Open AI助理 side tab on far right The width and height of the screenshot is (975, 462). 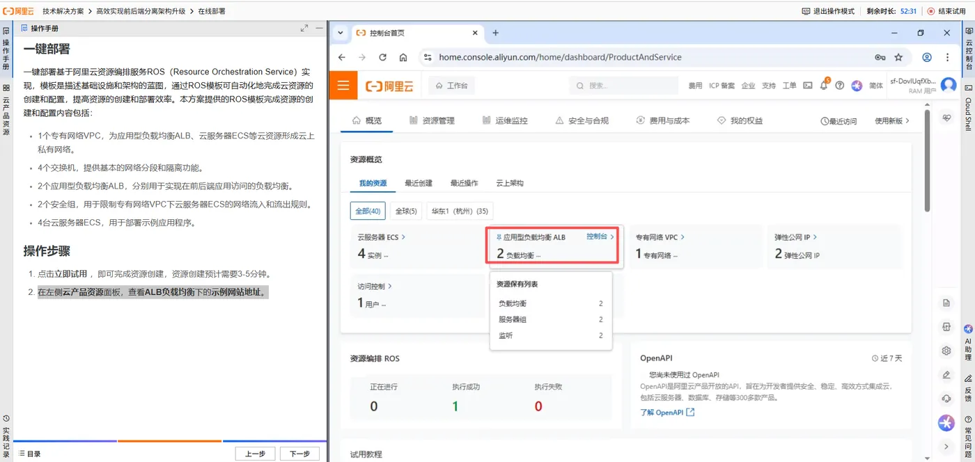click(x=968, y=343)
